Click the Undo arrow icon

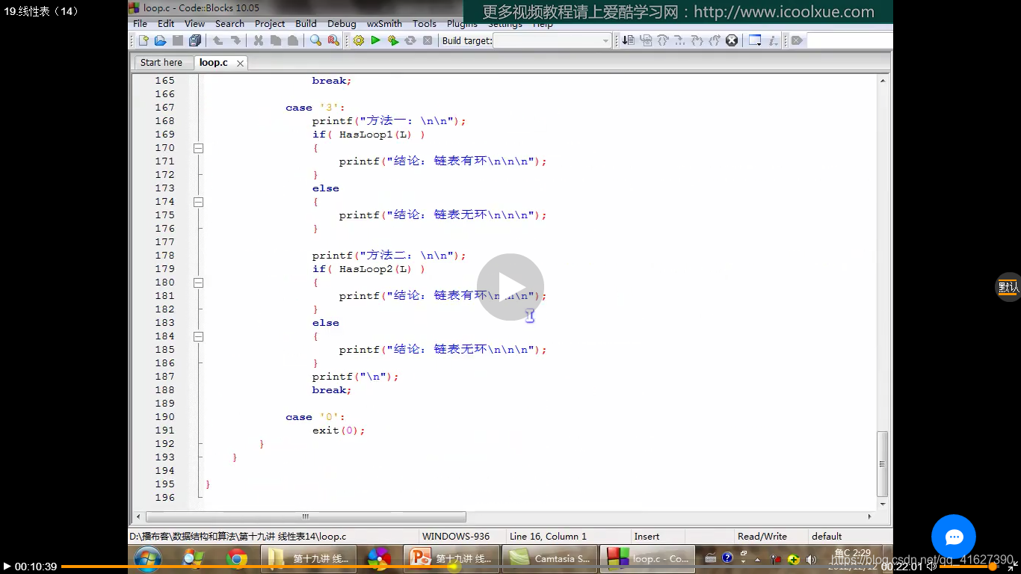(218, 40)
